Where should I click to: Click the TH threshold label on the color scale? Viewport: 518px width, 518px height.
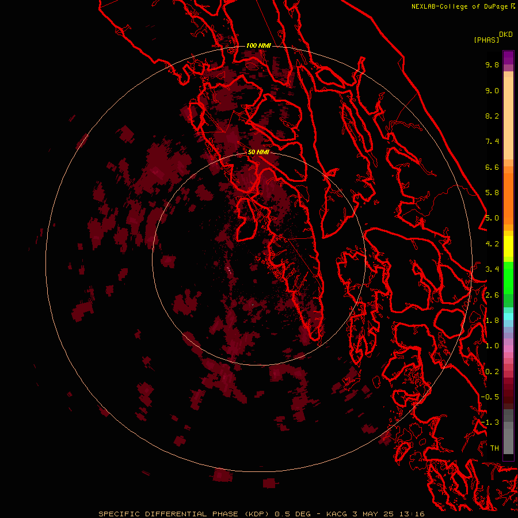coord(494,448)
